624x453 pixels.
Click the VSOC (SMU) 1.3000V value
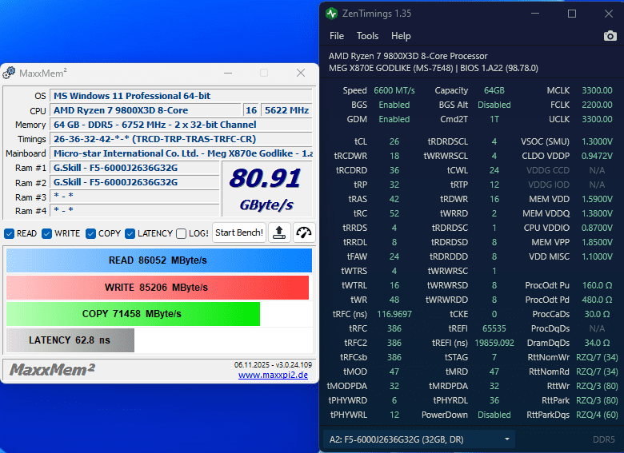[597, 141]
